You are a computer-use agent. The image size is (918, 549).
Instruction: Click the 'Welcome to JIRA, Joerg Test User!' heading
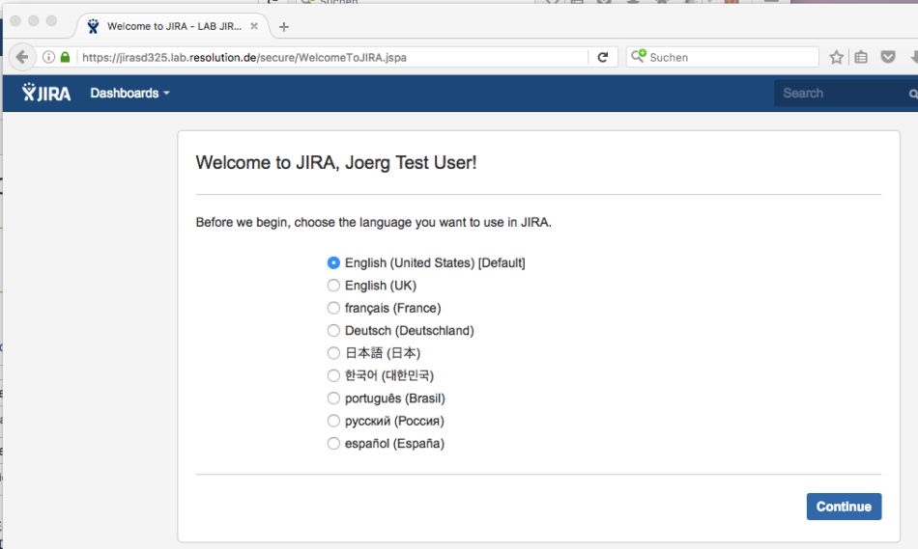tap(336, 162)
